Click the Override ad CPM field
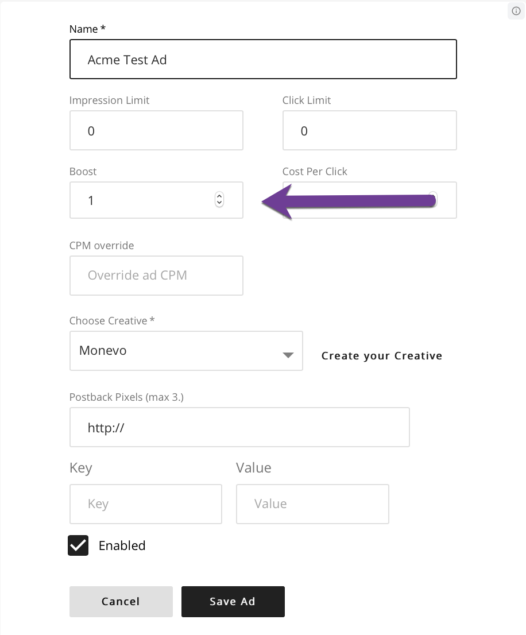The height and width of the screenshot is (635, 526). [156, 276]
